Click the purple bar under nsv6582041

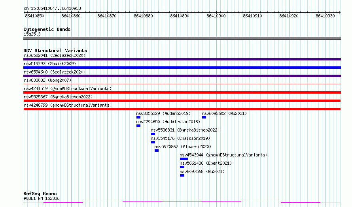pos(182,59)
